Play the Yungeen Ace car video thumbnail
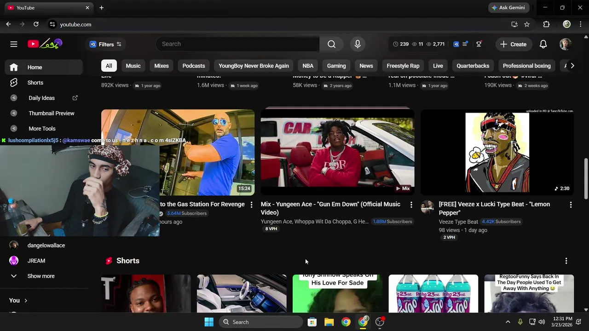This screenshot has width=589, height=331. [x=337, y=152]
